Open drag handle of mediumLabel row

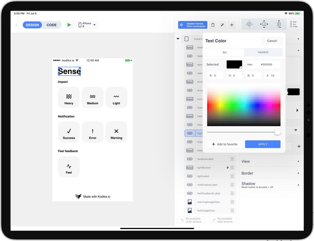coord(232,159)
